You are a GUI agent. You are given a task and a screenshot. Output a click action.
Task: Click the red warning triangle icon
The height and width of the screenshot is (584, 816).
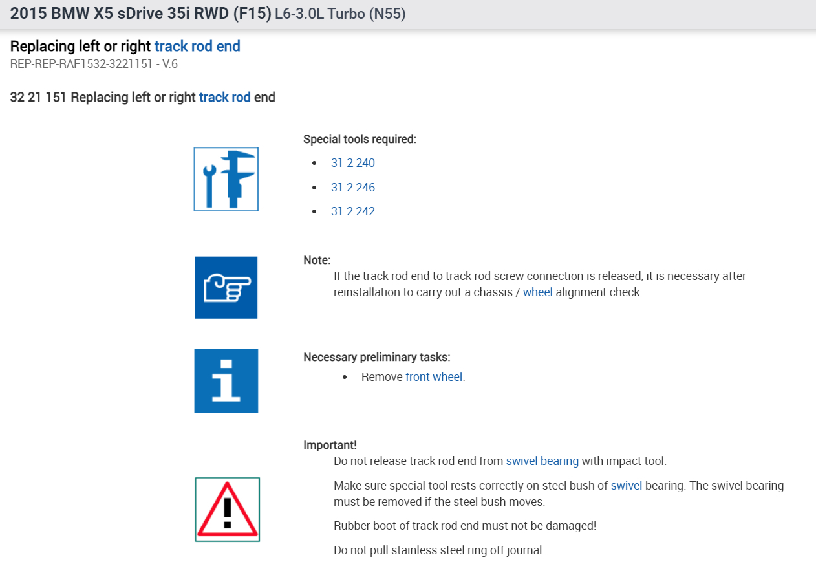tap(227, 510)
